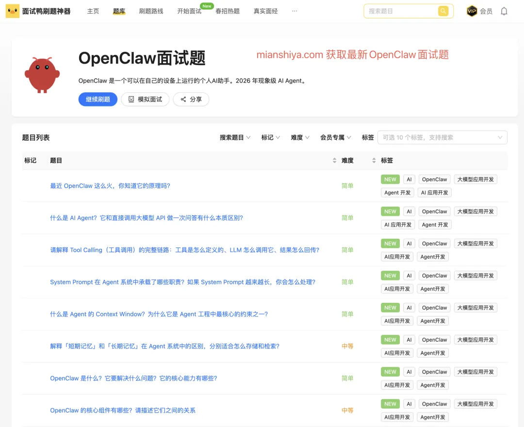Open question 什么是 AI Agent
The height and width of the screenshot is (427, 524).
tap(147, 218)
